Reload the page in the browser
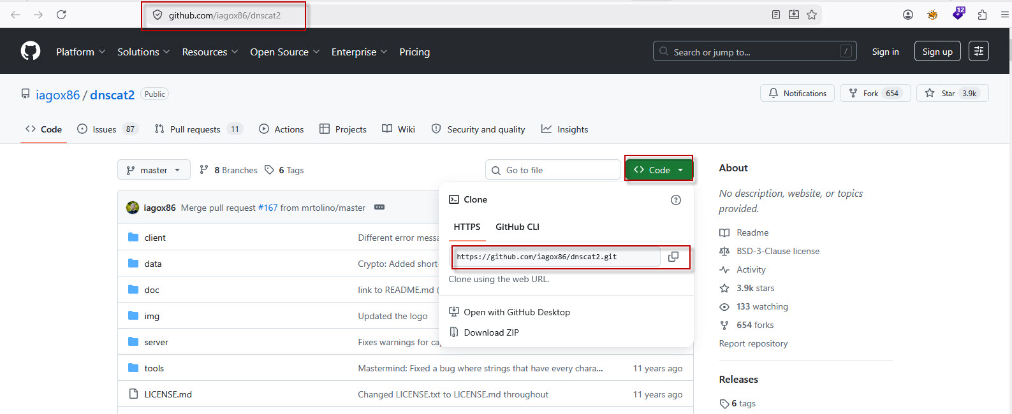 pyautogui.click(x=61, y=15)
